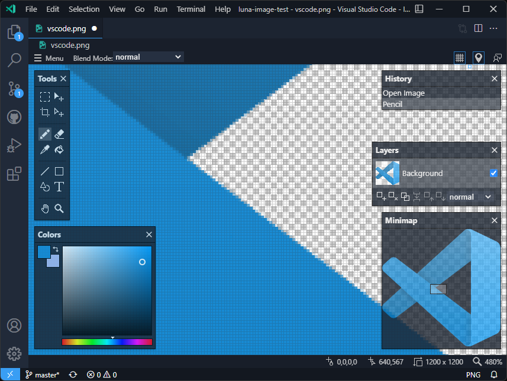This screenshot has width=507, height=381.
Task: Click the foreground blue color swatch
Action: point(43,251)
